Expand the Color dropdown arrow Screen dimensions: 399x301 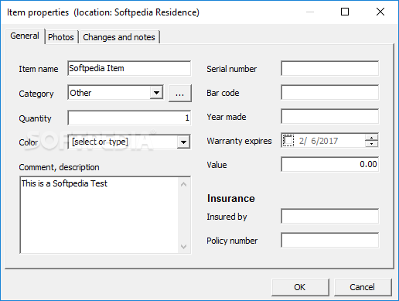[x=183, y=142]
